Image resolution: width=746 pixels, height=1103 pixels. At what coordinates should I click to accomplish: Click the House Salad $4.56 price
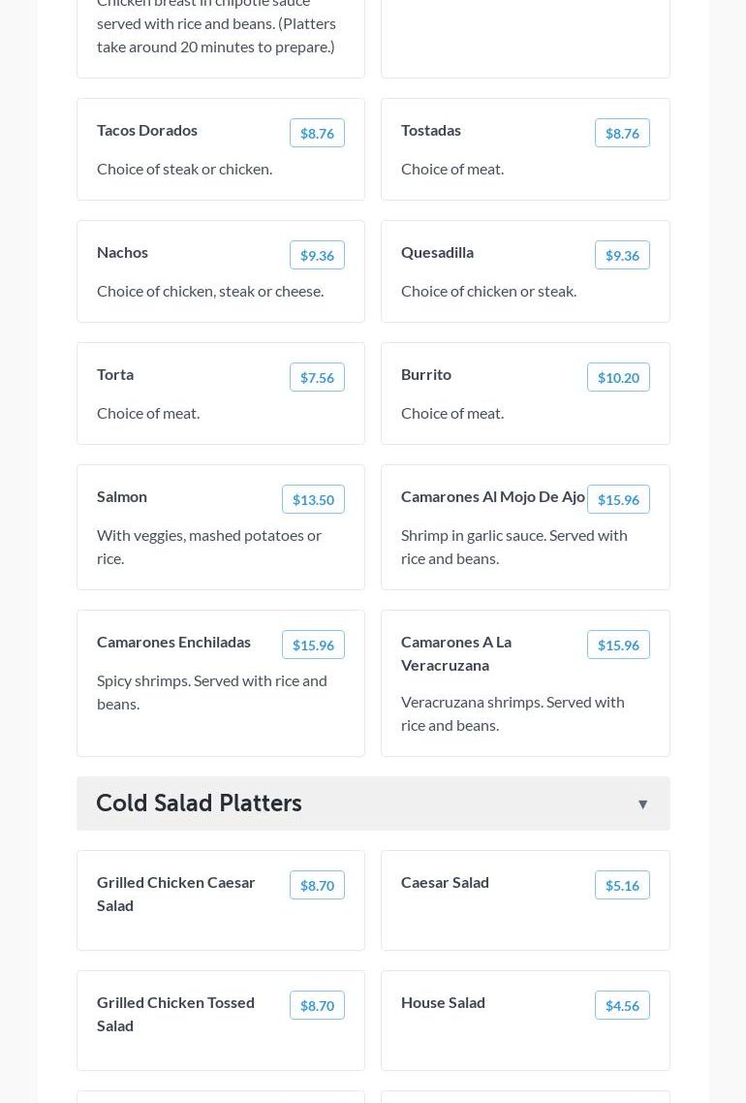point(622,1006)
